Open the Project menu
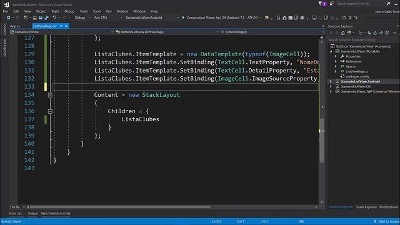The height and width of the screenshot is (225, 400). pyautogui.click(x=41, y=11)
